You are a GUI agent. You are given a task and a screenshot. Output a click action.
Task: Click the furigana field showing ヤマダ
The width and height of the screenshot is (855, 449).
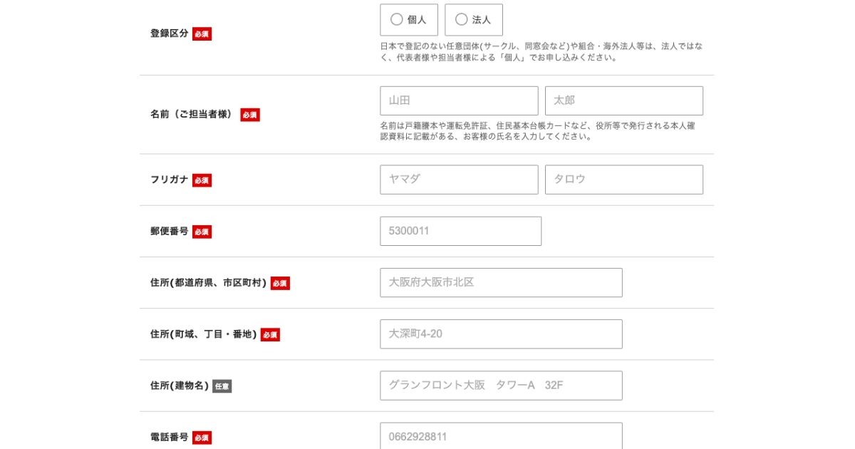point(459,180)
